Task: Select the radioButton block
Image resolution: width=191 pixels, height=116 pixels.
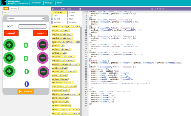Action: tap(66, 64)
